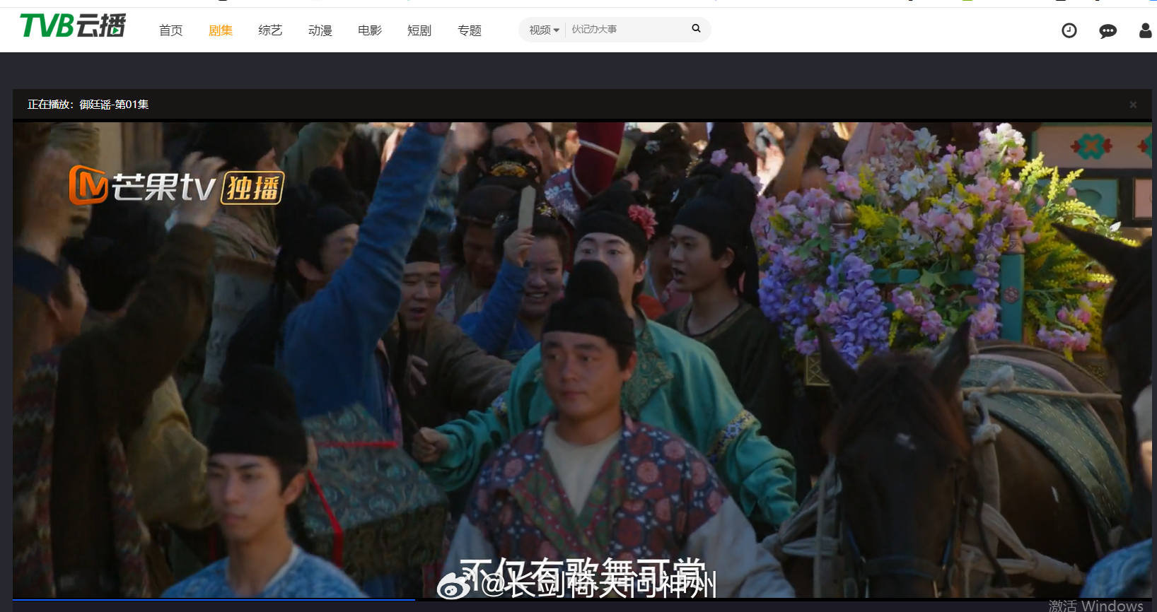
Task: Open the 首页 home tab
Action: (x=170, y=30)
